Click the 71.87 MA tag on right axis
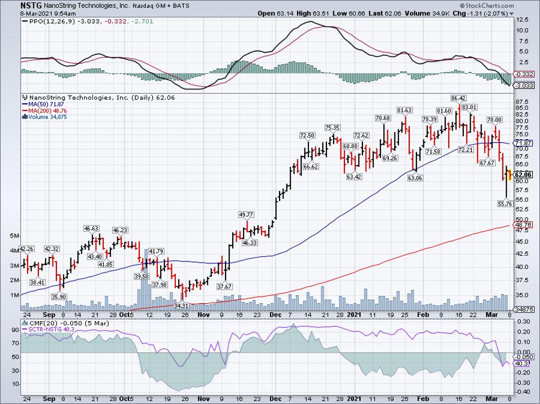The height and width of the screenshot is (404, 540). click(x=524, y=143)
